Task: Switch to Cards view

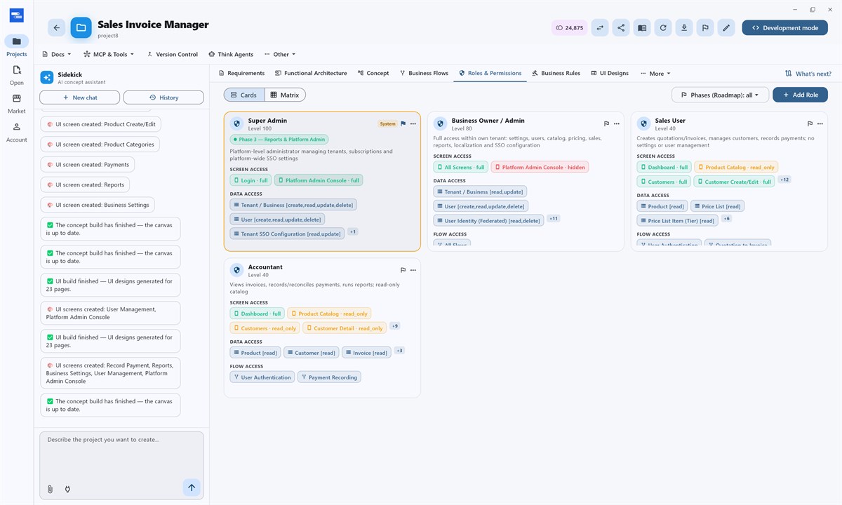Action: click(244, 95)
